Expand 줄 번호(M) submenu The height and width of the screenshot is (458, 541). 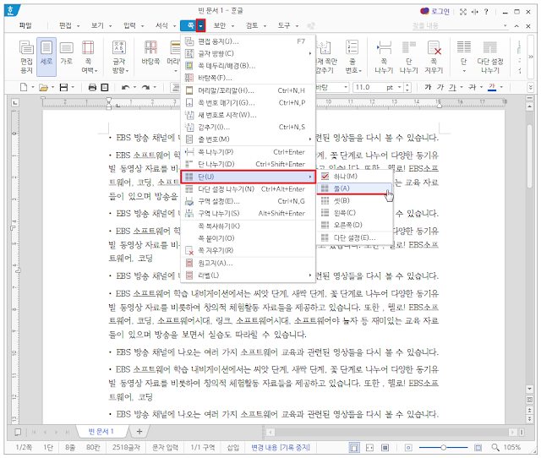tap(248, 139)
